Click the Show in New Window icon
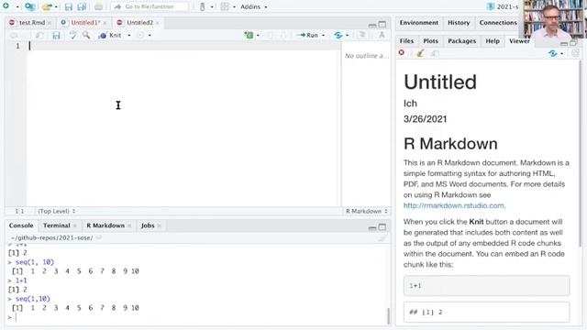This screenshot has height=330, width=587. tap(39, 35)
